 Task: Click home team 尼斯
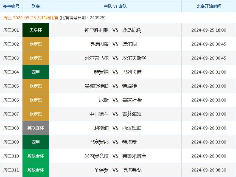click(x=104, y=100)
